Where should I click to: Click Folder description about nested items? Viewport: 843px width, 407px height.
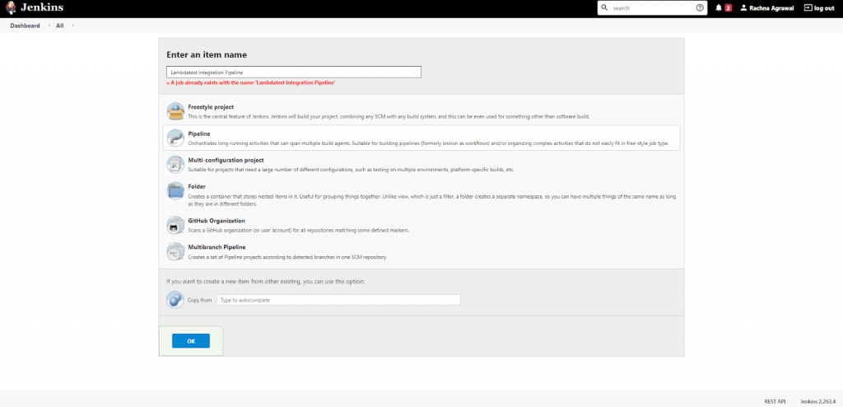tap(432, 200)
